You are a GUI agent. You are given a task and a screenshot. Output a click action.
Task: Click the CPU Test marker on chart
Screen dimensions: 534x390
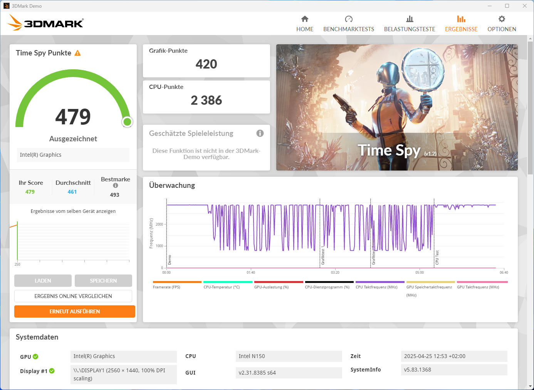point(437,257)
